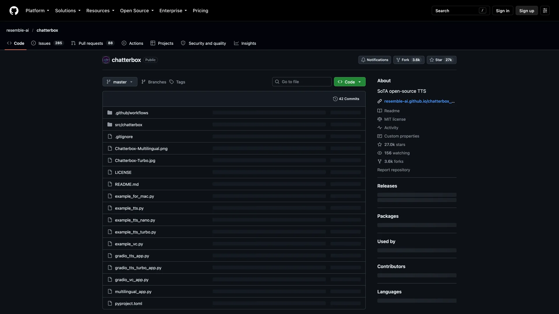Image resolution: width=559 pixels, height=314 pixels.
Task: Open resemble-ai.github.io/chatterbox website link
Action: 419,101
